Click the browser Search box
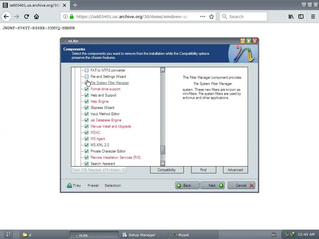The image size is (319, 239). (x=243, y=16)
